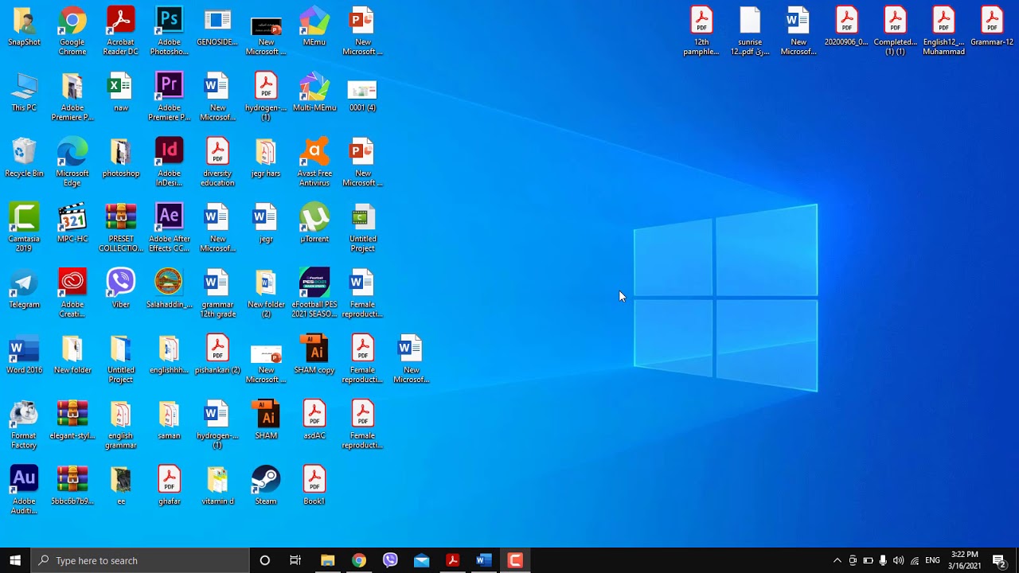This screenshot has height=573, width=1019.
Task: Select the Google Chrome desktop shortcut
Action: 72,31
